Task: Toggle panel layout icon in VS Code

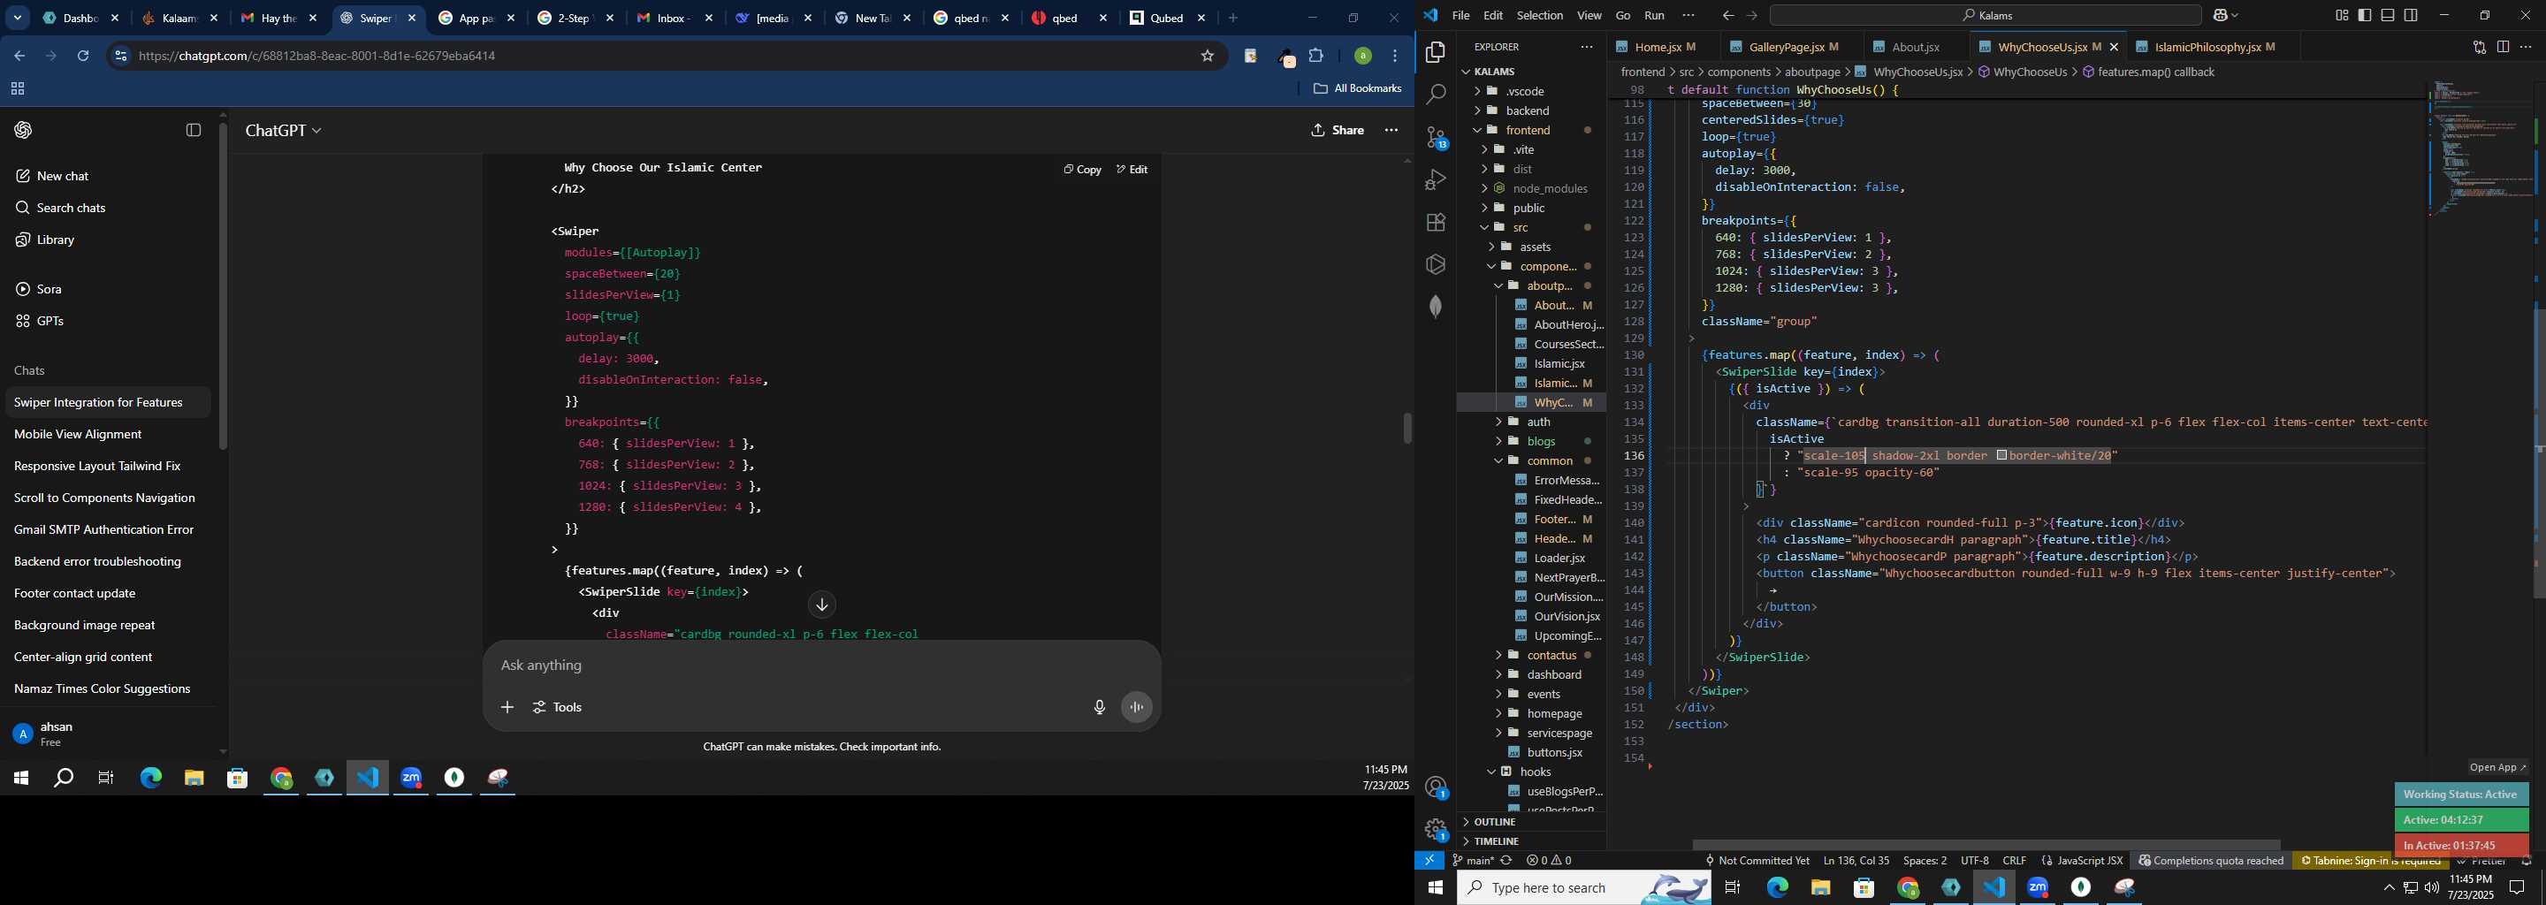Action: tap(2388, 16)
